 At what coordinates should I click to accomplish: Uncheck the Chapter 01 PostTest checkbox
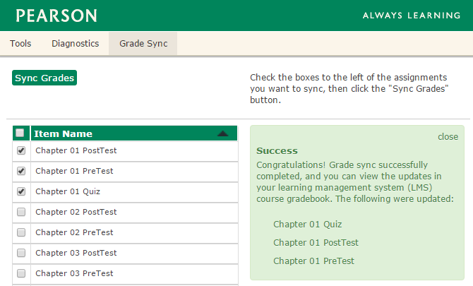(x=21, y=150)
